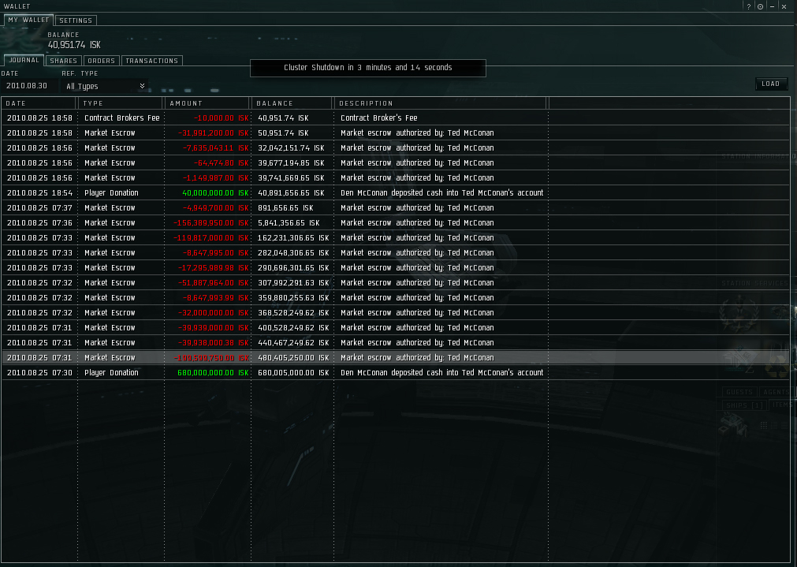797x567 pixels.
Task: Select the -39,939,000.00 ISK amount entry
Action: coord(214,328)
